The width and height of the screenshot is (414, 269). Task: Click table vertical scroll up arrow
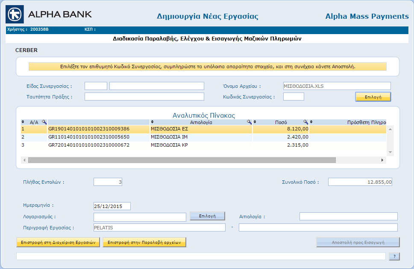click(390, 129)
